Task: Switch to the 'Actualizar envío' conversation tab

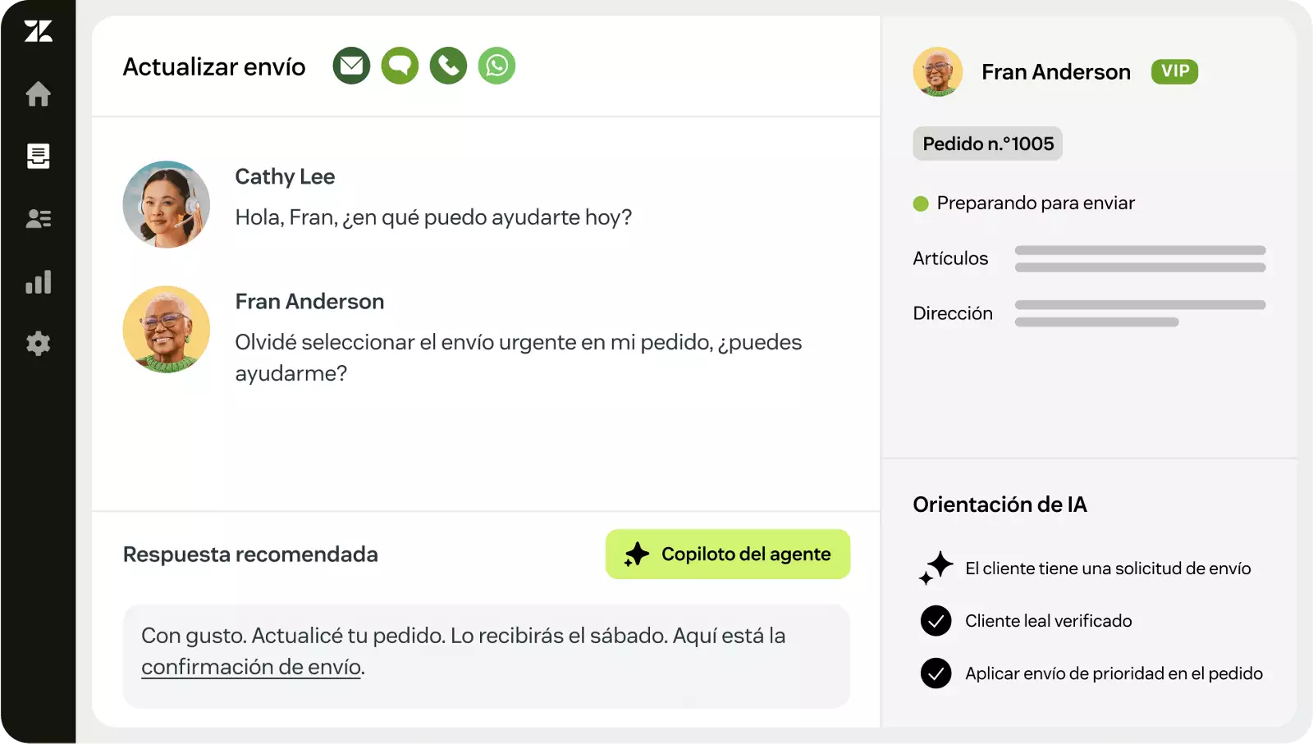Action: coord(214,66)
